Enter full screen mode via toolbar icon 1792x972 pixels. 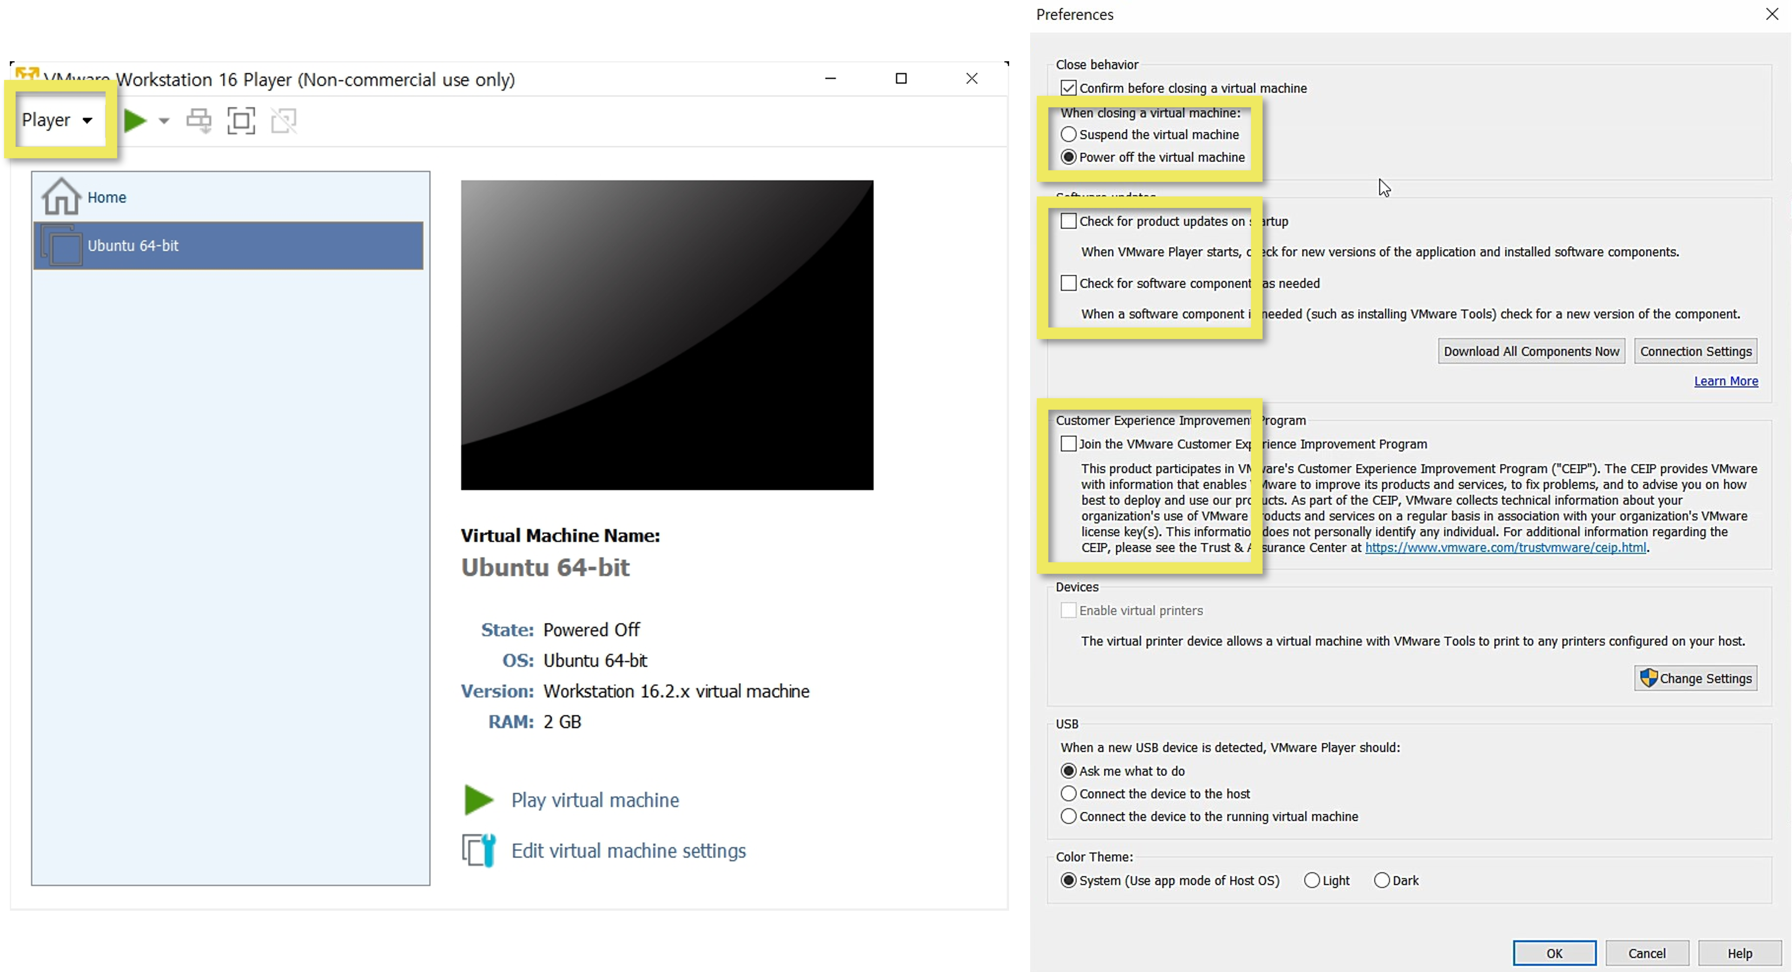click(241, 120)
